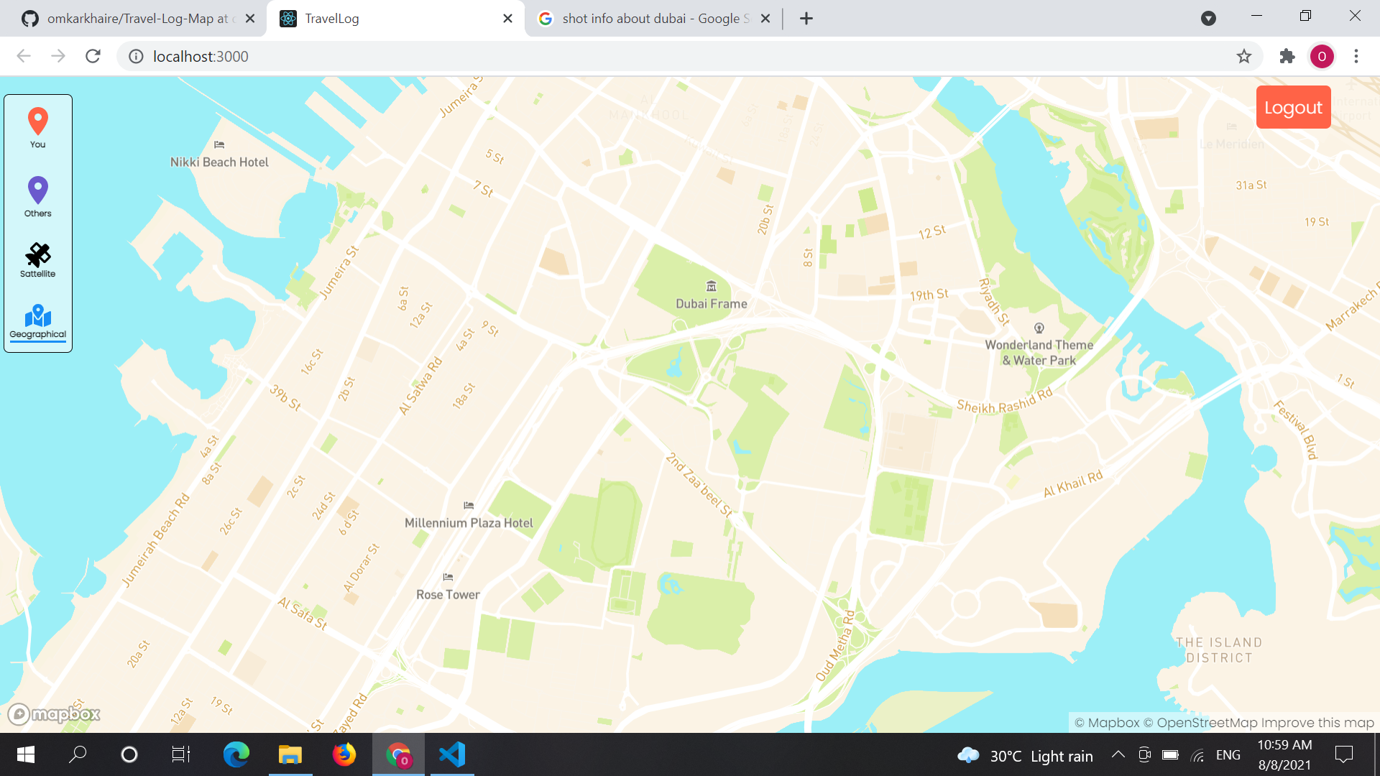Click the Mapbox logo
This screenshot has width=1380, height=776.
click(x=54, y=713)
